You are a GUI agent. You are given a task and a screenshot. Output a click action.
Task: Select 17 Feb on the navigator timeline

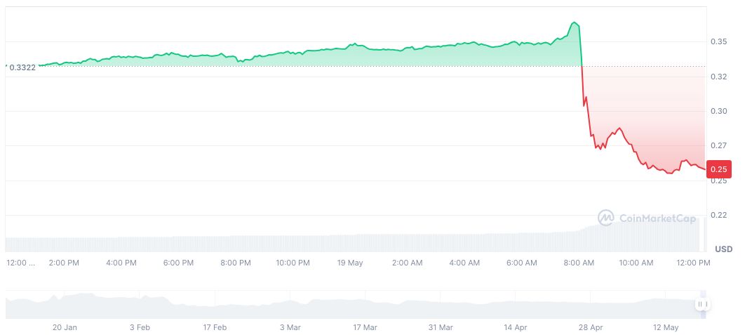(x=215, y=327)
